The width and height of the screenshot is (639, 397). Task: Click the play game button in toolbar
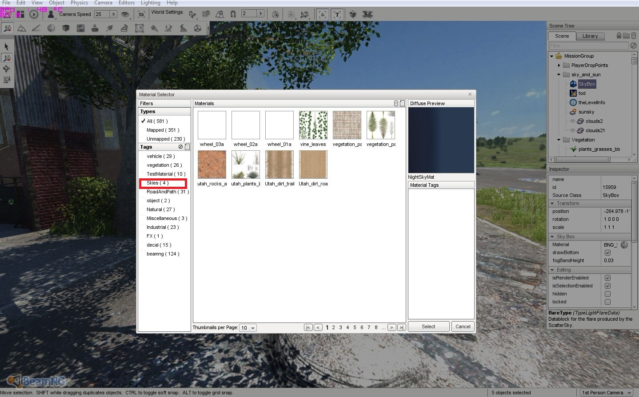pos(34,14)
